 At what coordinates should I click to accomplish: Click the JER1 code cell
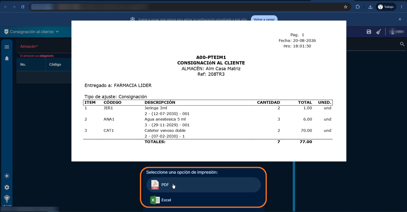point(108,108)
